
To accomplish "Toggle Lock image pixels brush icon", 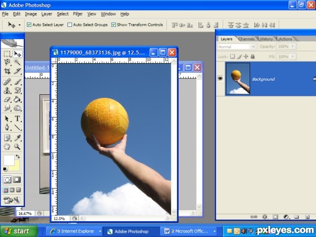I will coord(239,57).
